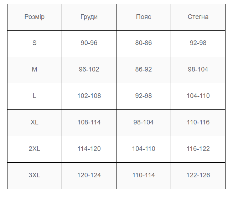Click the 86-92 waist value for M
233x197 pixels.
[x=144, y=70]
